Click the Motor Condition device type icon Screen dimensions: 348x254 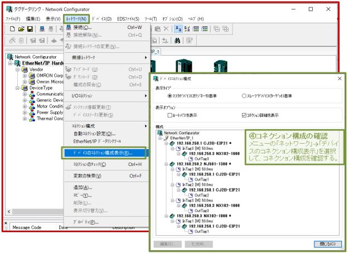(32, 106)
